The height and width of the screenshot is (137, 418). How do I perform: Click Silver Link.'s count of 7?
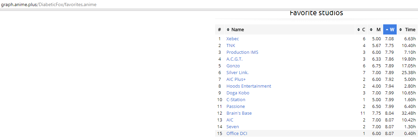(x=364, y=73)
